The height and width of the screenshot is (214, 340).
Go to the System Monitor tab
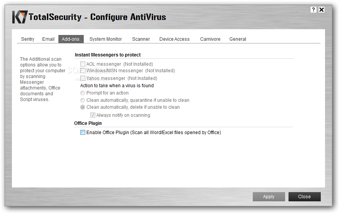point(106,39)
